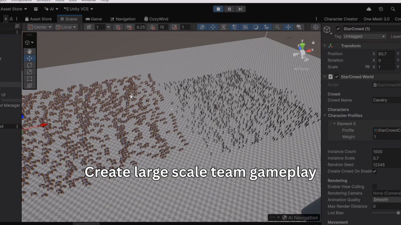Enable the View Culling checkbox
This screenshot has width=401, height=225.
(x=375, y=187)
